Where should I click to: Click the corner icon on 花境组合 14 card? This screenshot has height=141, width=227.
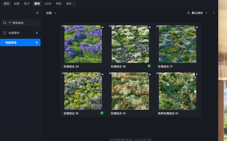150,74
